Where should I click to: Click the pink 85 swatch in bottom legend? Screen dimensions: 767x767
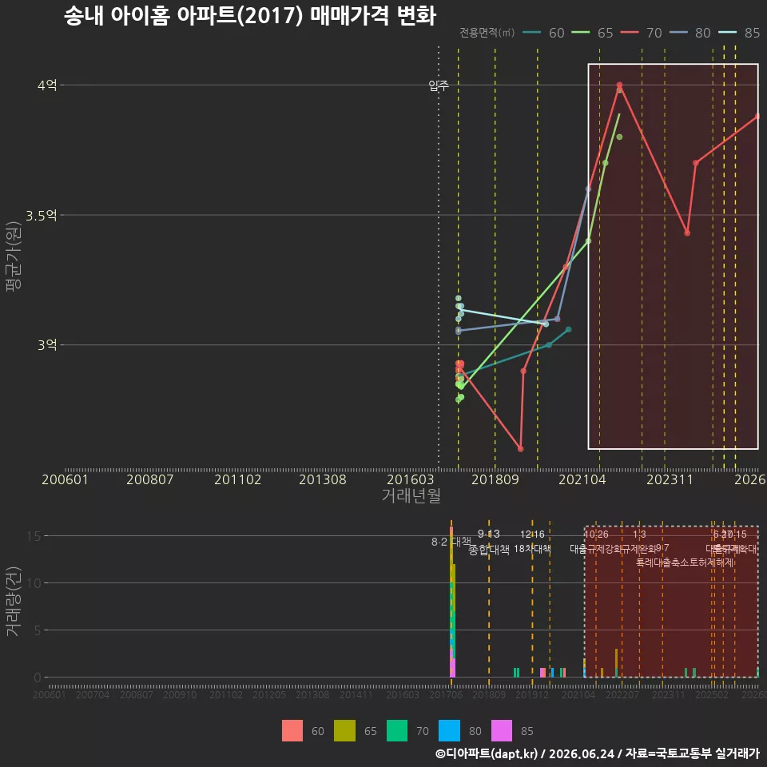tap(502, 731)
